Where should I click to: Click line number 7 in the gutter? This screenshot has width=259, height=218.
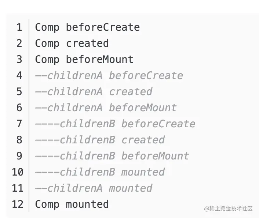pos(19,124)
